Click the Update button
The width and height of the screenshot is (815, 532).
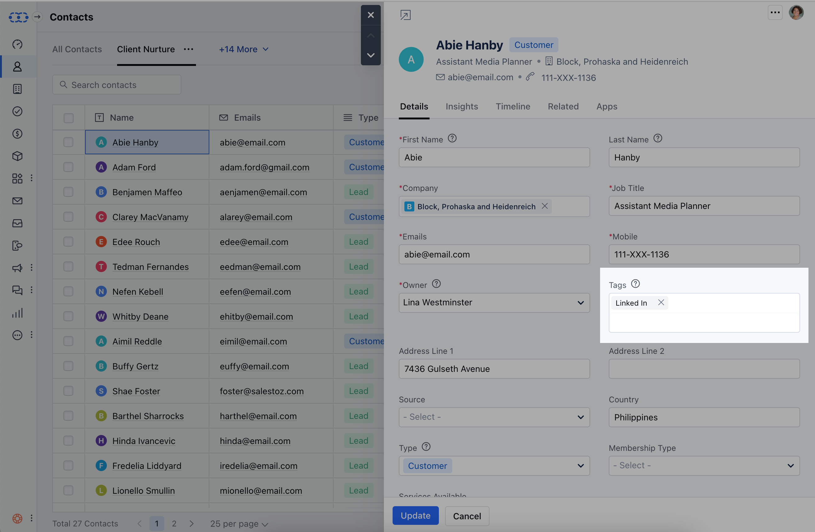tap(415, 515)
